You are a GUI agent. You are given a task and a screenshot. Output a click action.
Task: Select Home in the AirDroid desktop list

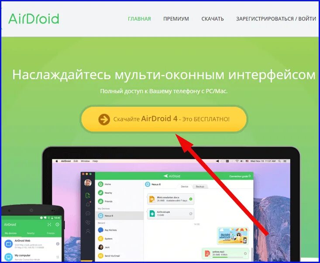(119, 184)
